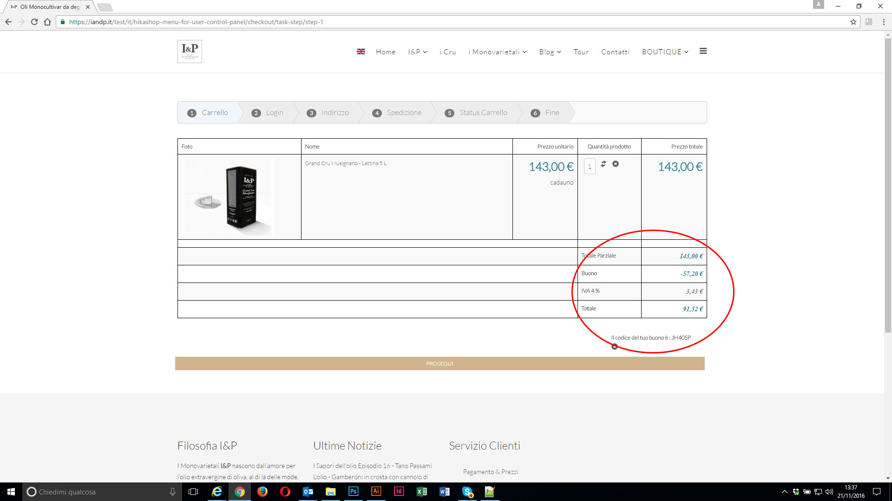Screen dimensions: 892x501
Task: Open Grand Cru Musignano product link
Action: (345, 163)
